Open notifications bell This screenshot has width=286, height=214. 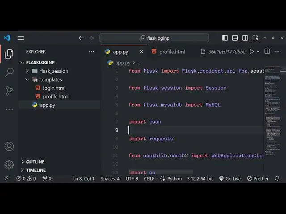pos(277,178)
